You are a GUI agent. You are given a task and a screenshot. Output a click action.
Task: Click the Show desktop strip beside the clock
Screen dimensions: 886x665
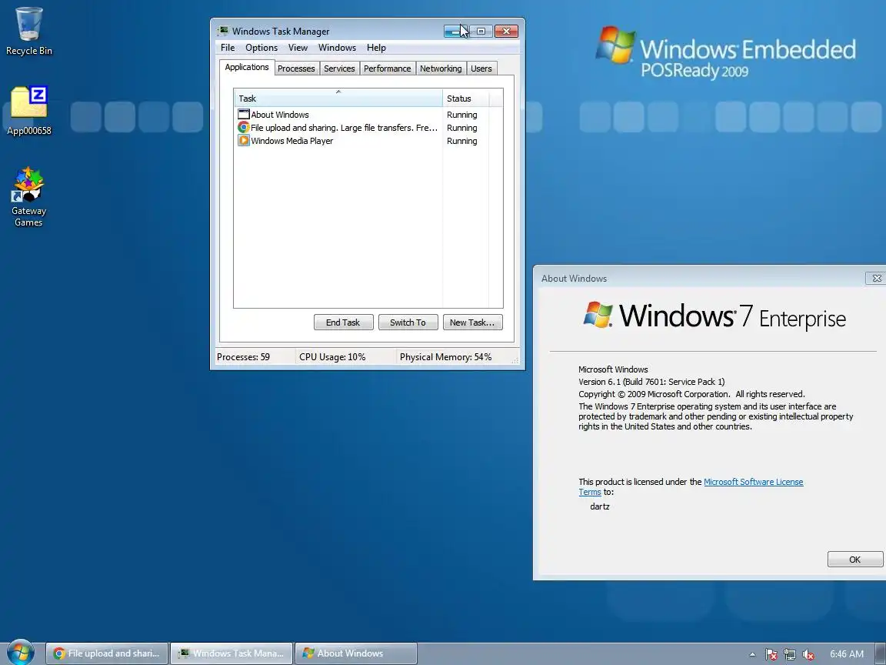coord(881,653)
